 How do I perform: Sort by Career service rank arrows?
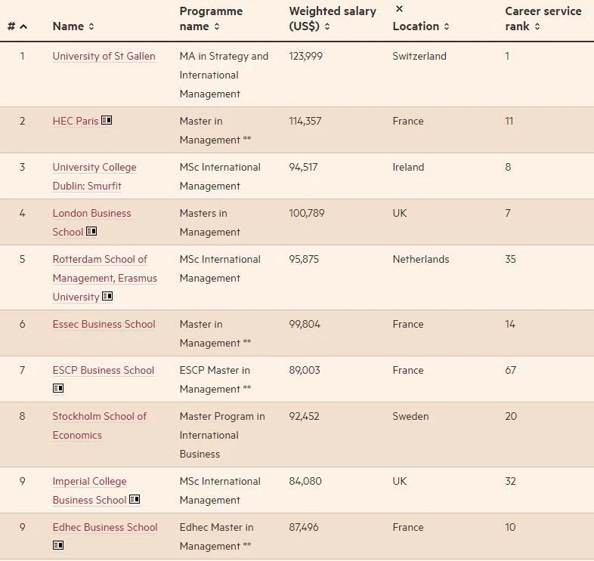coord(537,26)
